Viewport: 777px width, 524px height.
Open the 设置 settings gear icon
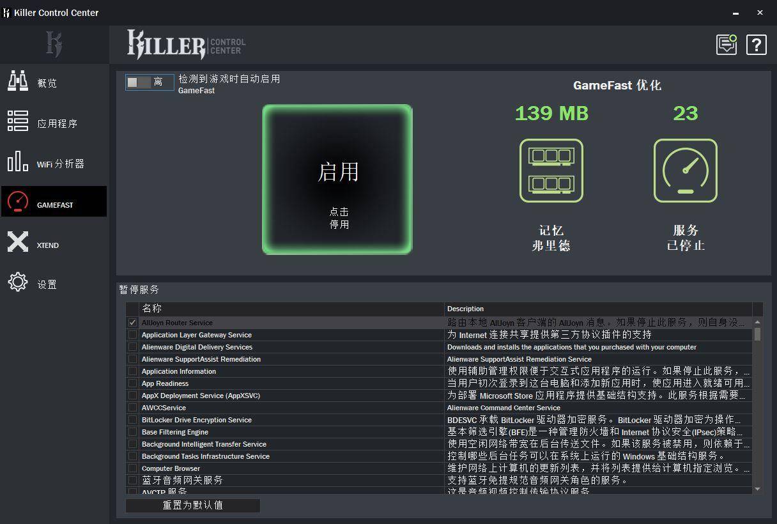(17, 282)
